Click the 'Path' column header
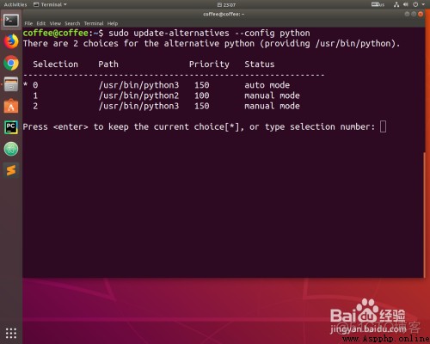The width and height of the screenshot is (430, 344). [x=108, y=64]
